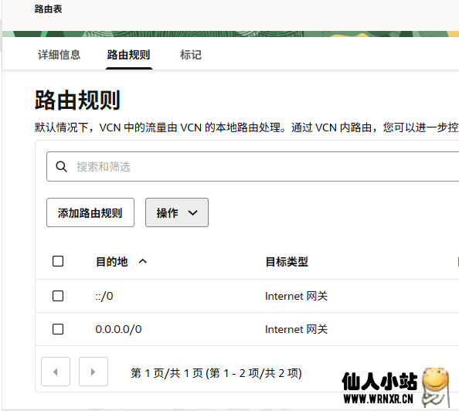The width and height of the screenshot is (459, 411).
Task: Go to the next page arrow
Action: [93, 372]
